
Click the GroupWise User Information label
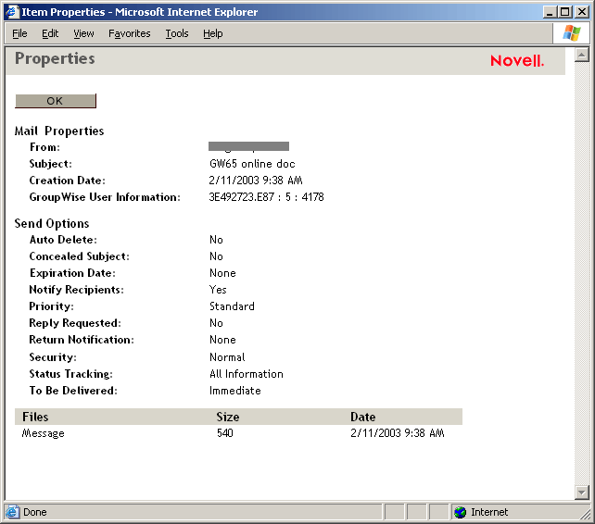105,197
